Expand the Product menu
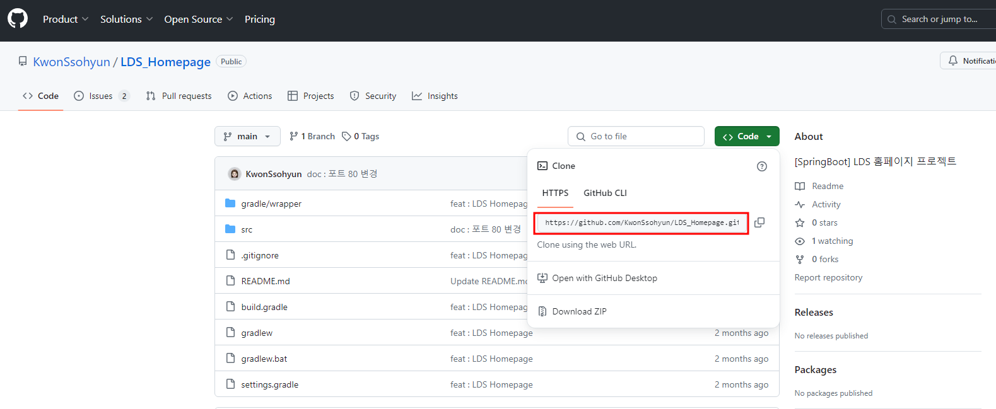This screenshot has height=409, width=996. pyautogui.click(x=66, y=19)
